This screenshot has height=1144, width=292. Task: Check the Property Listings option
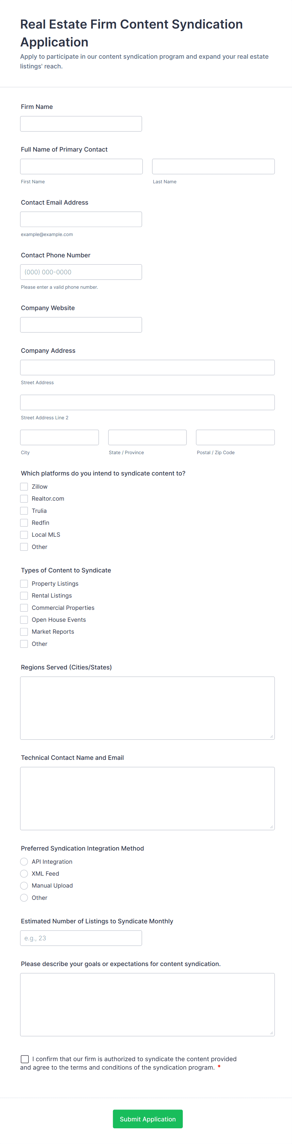click(x=24, y=583)
